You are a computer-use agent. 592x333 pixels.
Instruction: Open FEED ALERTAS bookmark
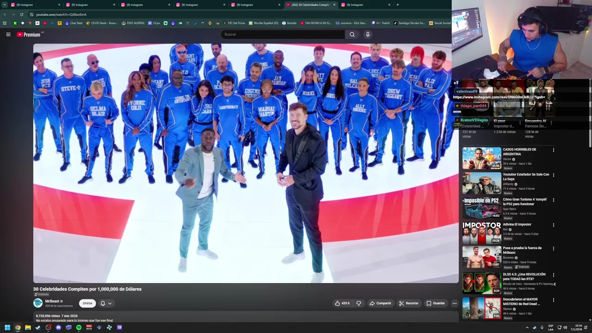[133, 23]
